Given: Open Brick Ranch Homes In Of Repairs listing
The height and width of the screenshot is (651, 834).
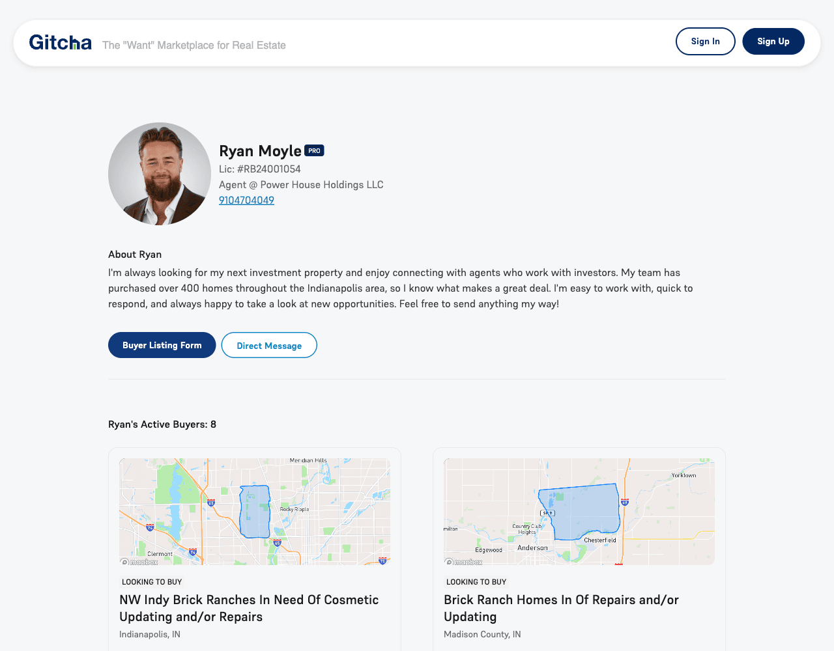Looking at the screenshot, I should [x=561, y=608].
